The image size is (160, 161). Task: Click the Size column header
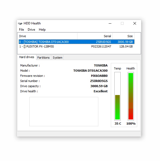124,36
